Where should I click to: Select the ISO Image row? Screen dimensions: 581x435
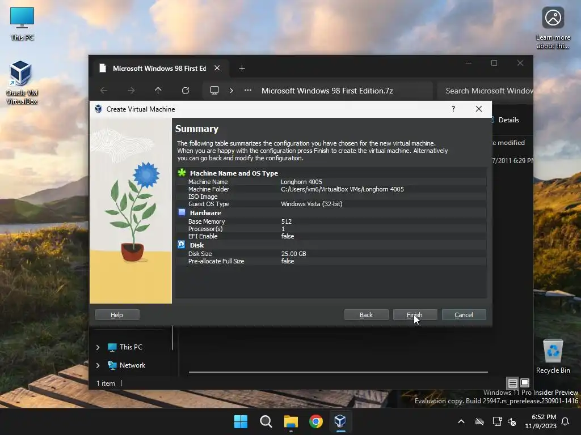tap(331, 197)
